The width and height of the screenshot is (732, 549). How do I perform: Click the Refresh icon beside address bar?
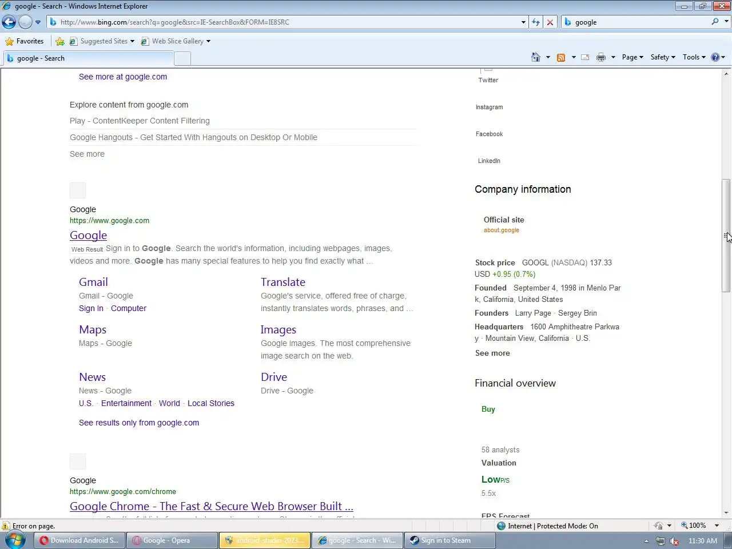536,22
